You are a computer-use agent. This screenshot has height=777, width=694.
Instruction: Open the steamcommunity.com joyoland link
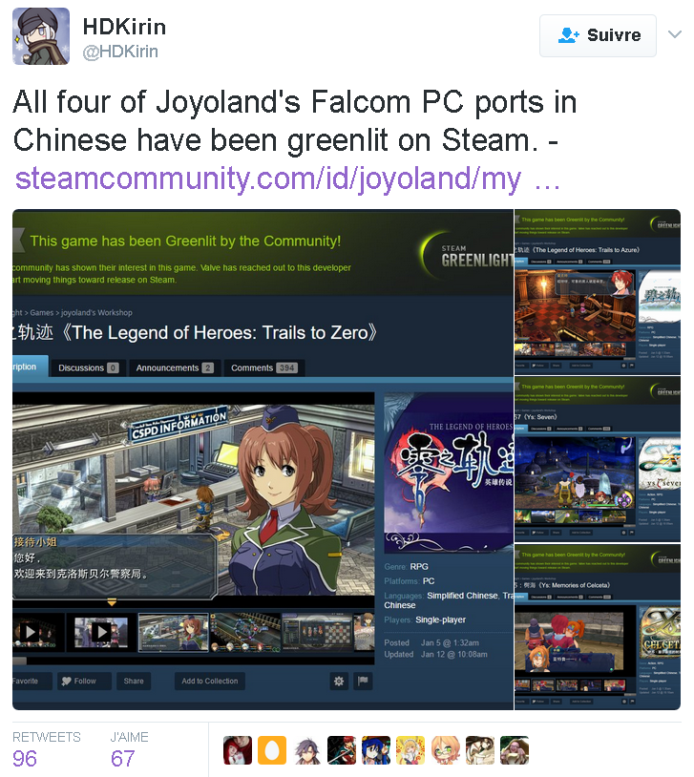(287, 178)
